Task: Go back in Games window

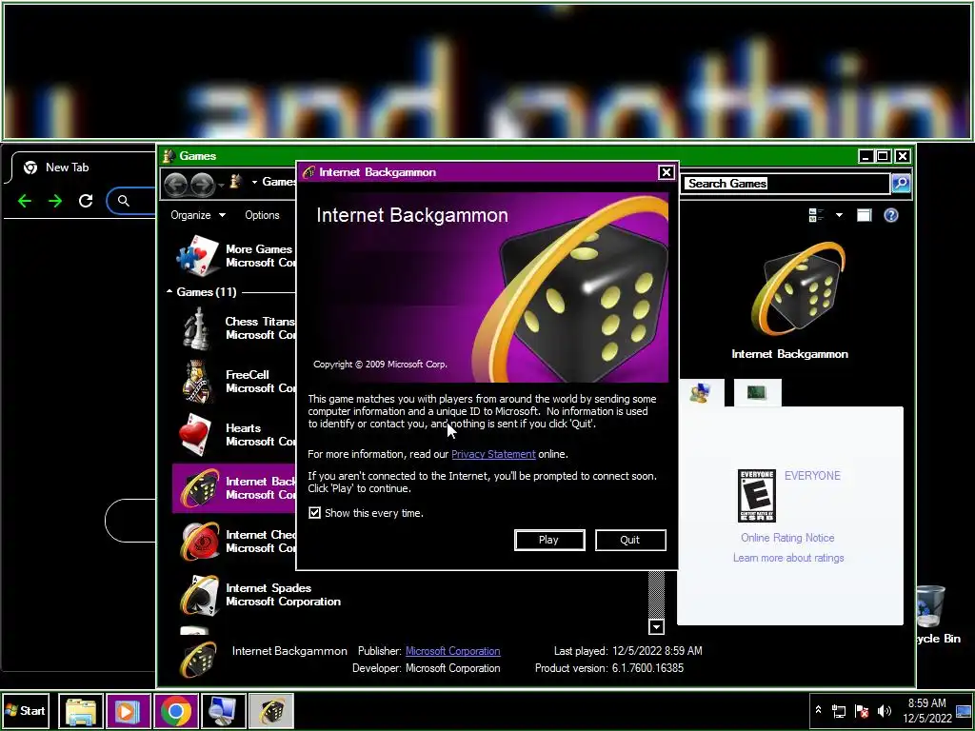Action: [175, 184]
